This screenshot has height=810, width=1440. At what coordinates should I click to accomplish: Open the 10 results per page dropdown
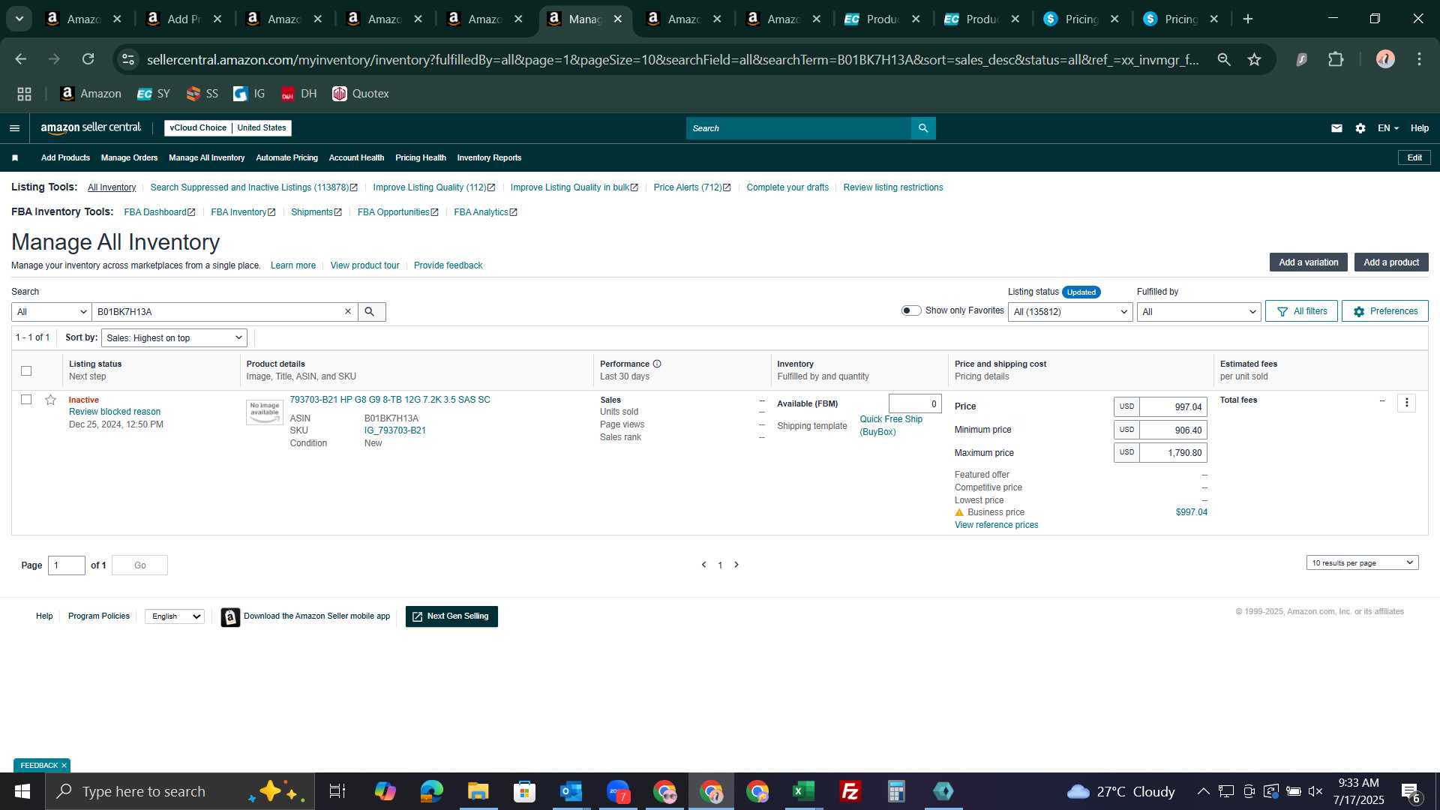pos(1362,563)
